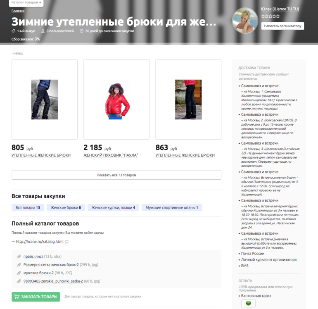Image resolution: width=318 pixels, height=309 pixels.
Task: Open the Главная breadcrumb link
Action: coord(18,11)
